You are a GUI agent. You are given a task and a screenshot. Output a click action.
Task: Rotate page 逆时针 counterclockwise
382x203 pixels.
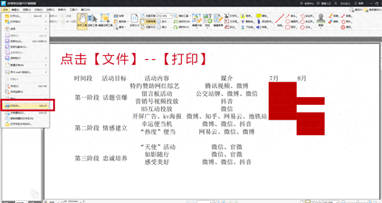pos(182,21)
